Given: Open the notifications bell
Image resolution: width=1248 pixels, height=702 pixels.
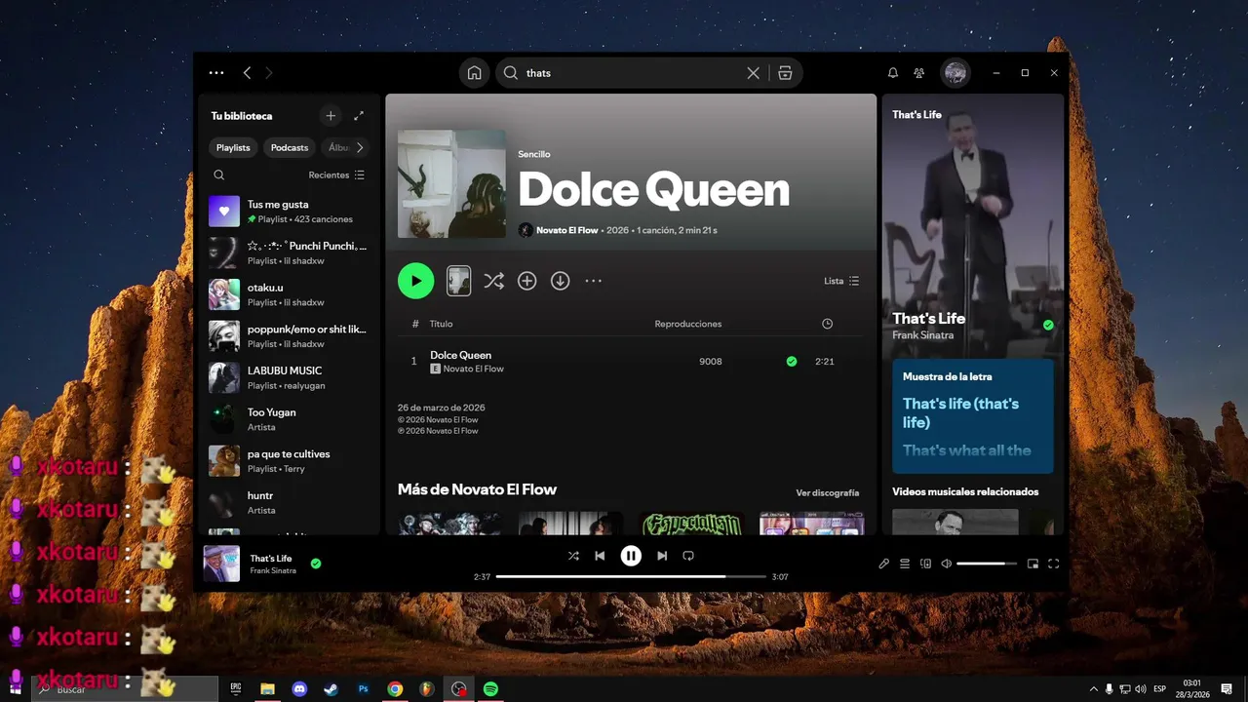Looking at the screenshot, I should [x=892, y=73].
